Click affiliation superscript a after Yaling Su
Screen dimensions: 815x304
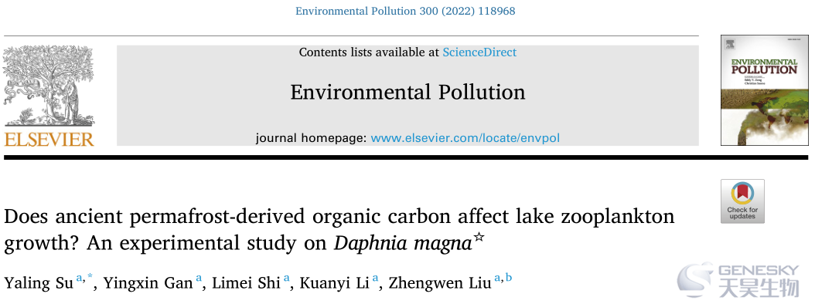(x=80, y=279)
